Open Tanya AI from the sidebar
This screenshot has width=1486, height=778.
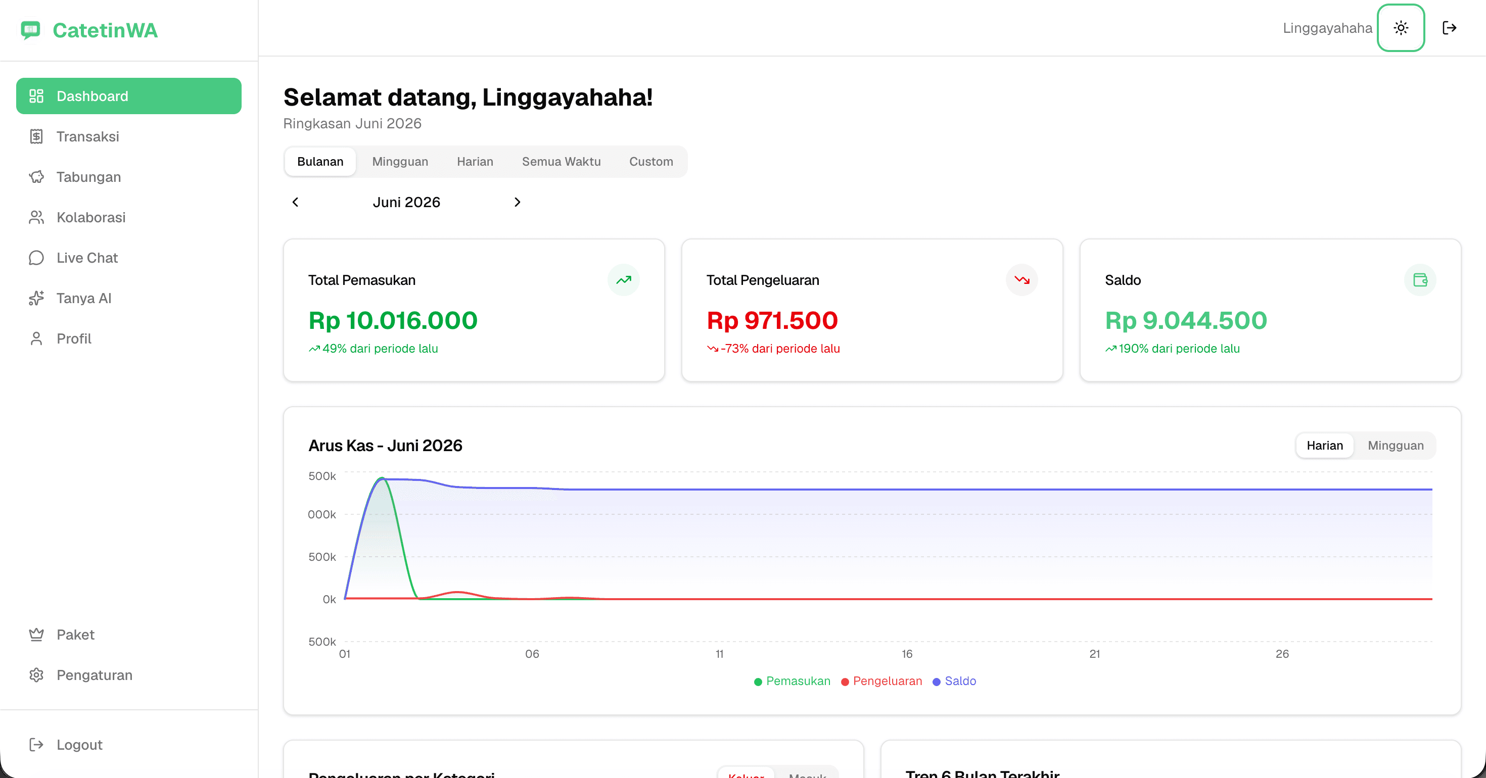coord(129,298)
